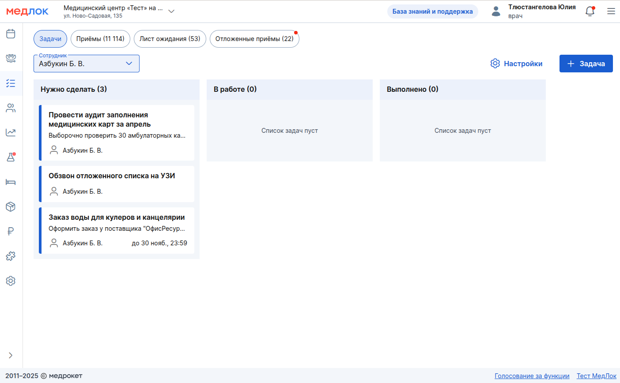Open Настройки with the gear icon
The image size is (620, 383).
516,64
